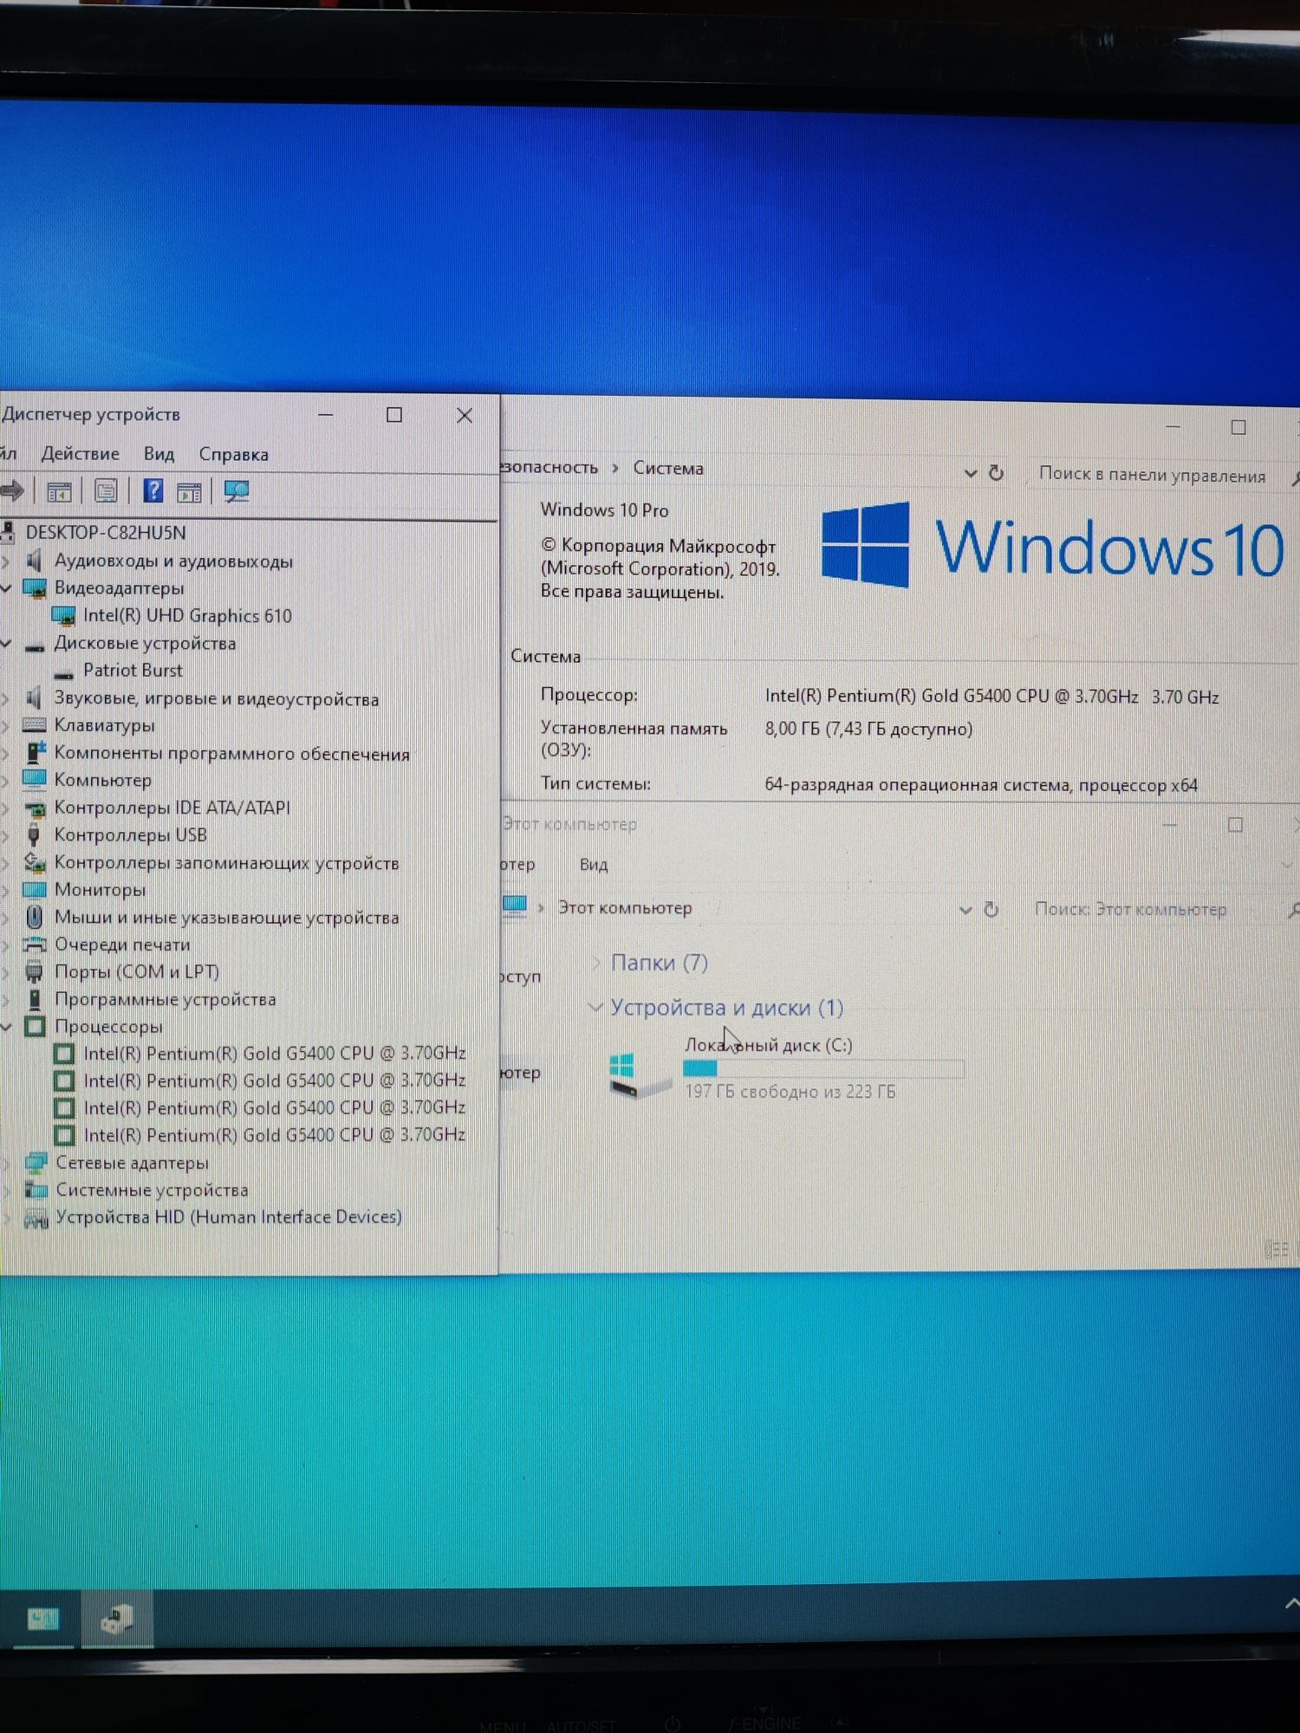Image resolution: width=1300 pixels, height=1733 pixels.
Task: Select the Очереди печати category
Action: (x=122, y=944)
